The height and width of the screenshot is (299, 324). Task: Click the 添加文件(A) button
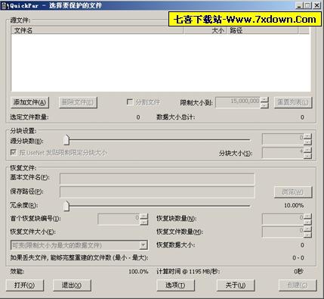(29, 102)
